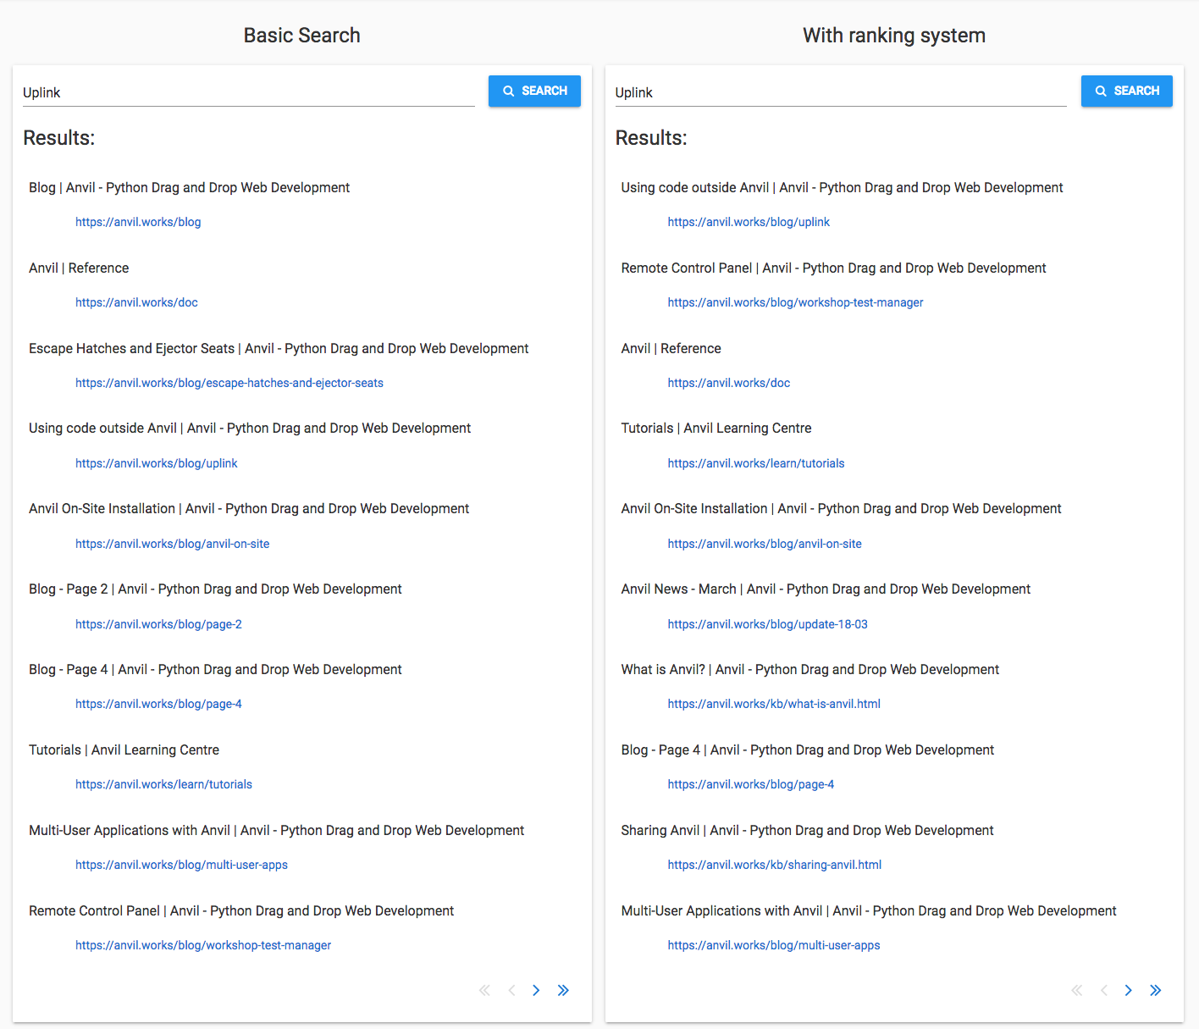1199x1029 pixels.
Task: Open the what-is-anvil.html knowledge base link
Action: (x=773, y=704)
